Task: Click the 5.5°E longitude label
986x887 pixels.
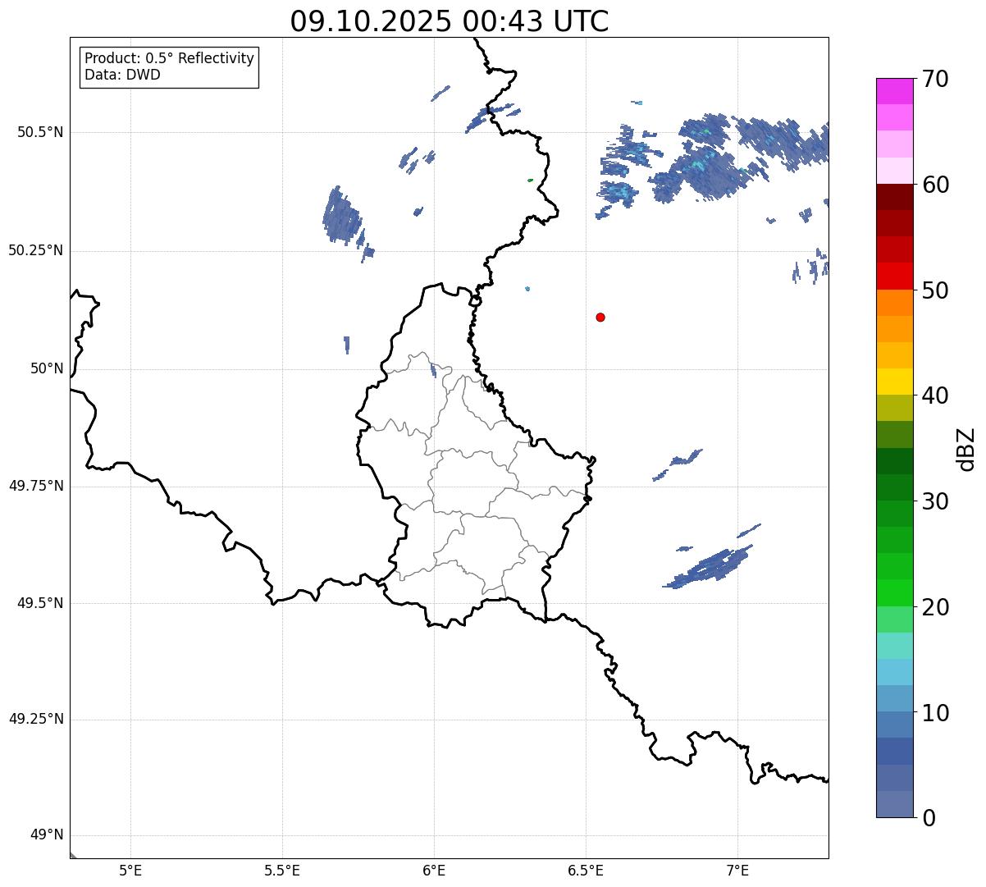Action: (x=282, y=870)
